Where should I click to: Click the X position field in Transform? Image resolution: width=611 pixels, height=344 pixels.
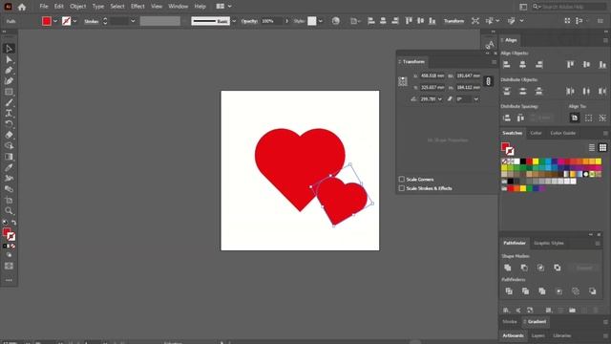432,75
